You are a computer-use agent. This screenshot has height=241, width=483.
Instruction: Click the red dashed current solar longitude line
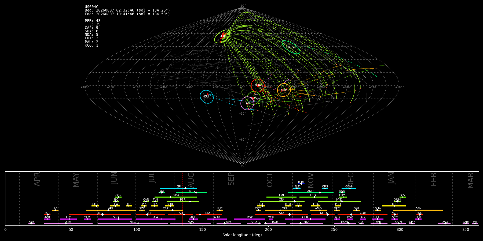(x=182, y=198)
